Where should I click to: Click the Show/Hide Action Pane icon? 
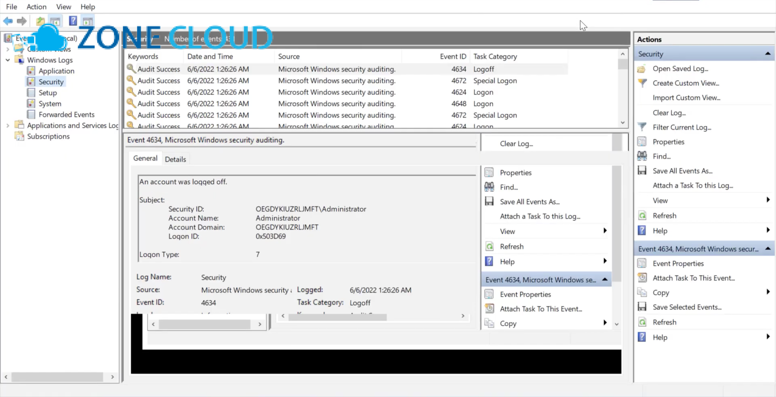(x=88, y=21)
